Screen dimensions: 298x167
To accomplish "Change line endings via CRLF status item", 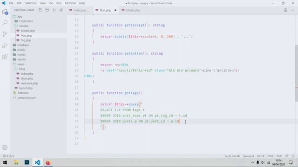I will [x=271, y=156].
